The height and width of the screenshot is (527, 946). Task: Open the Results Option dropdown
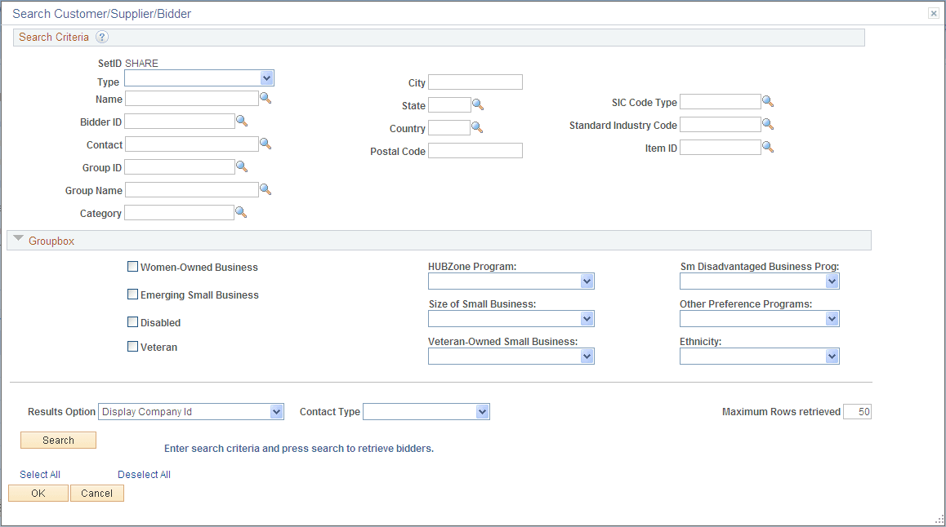click(275, 411)
